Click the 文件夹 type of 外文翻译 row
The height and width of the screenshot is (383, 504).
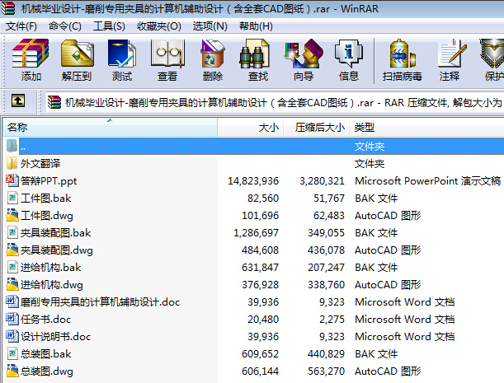pyautogui.click(x=370, y=164)
